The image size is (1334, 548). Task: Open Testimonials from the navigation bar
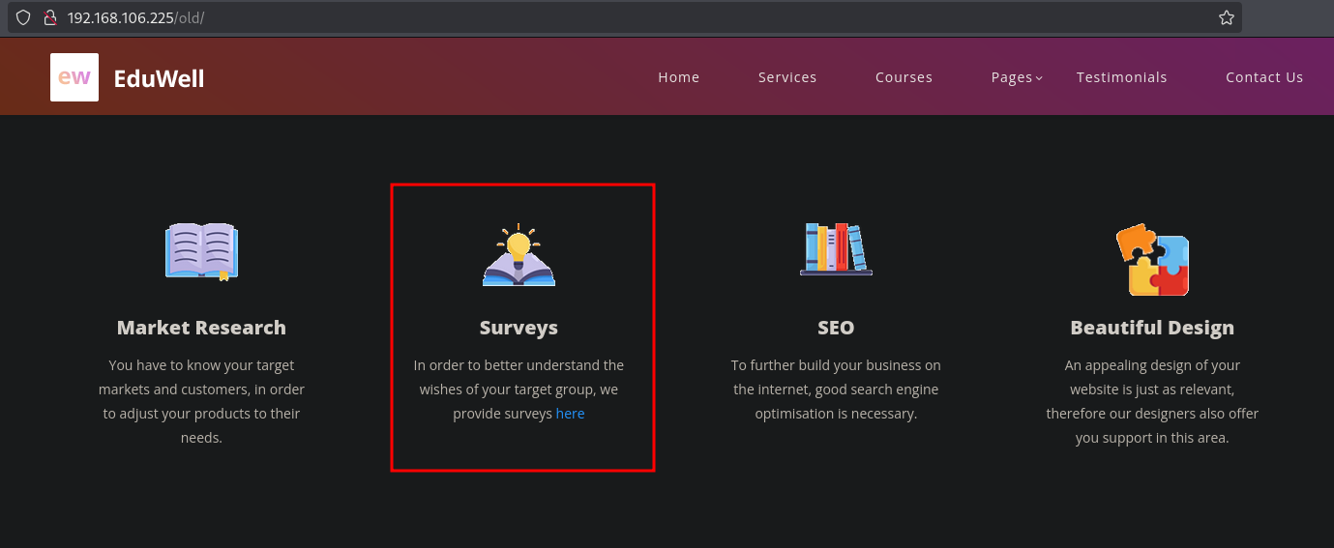click(1121, 77)
